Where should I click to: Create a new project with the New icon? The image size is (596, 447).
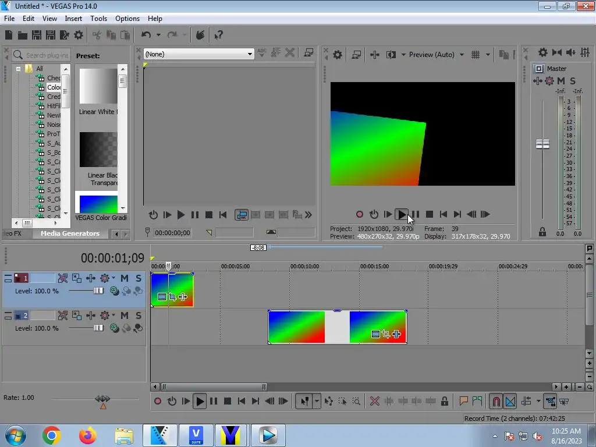point(9,35)
